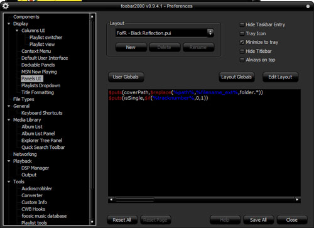Select Audioscrobbler in tree
This screenshot has width=314, height=228.
point(36,188)
